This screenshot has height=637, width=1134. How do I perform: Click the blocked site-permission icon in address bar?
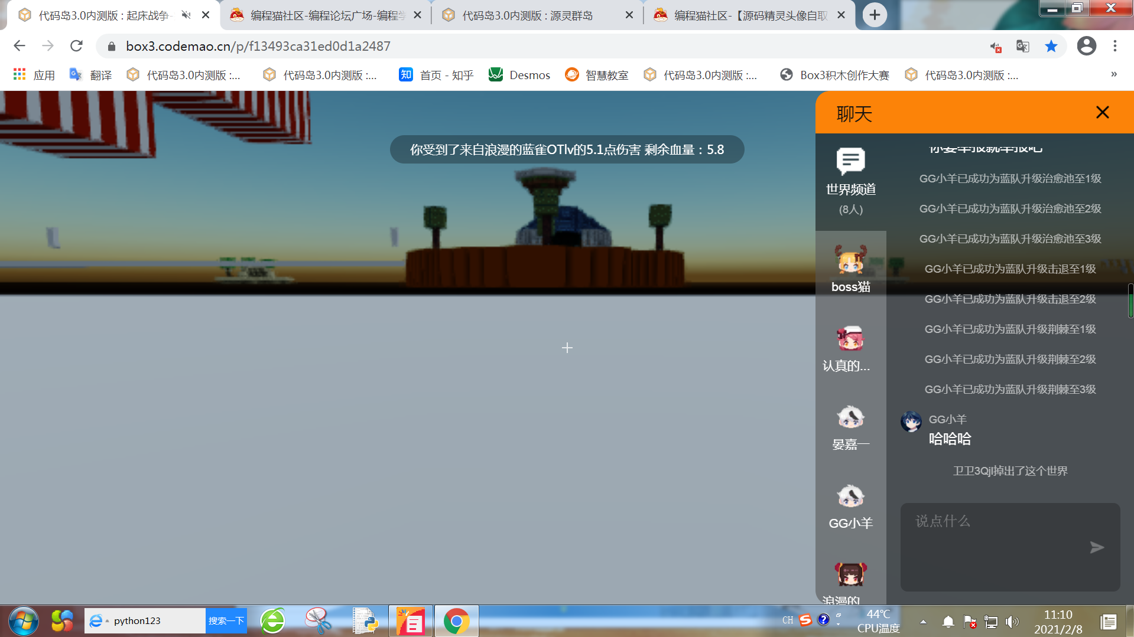(x=996, y=46)
